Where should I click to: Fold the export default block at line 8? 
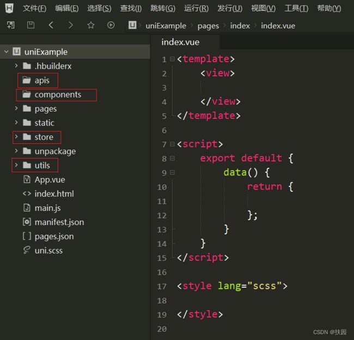point(172,159)
